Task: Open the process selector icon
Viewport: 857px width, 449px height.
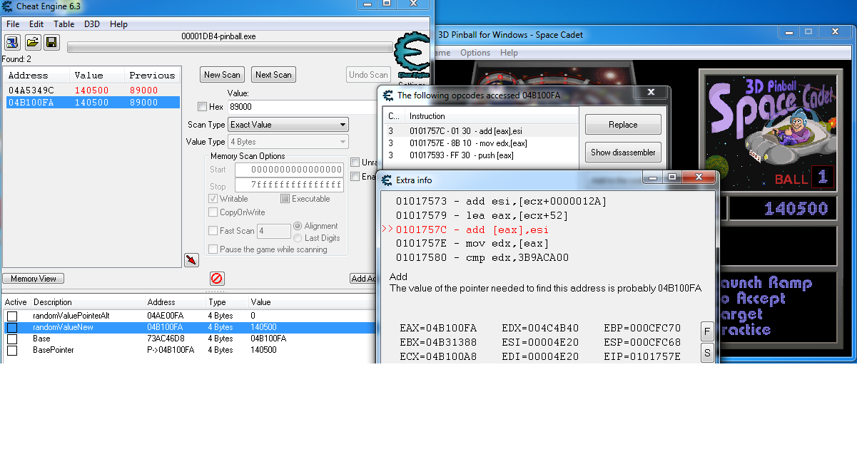Action: (12, 43)
